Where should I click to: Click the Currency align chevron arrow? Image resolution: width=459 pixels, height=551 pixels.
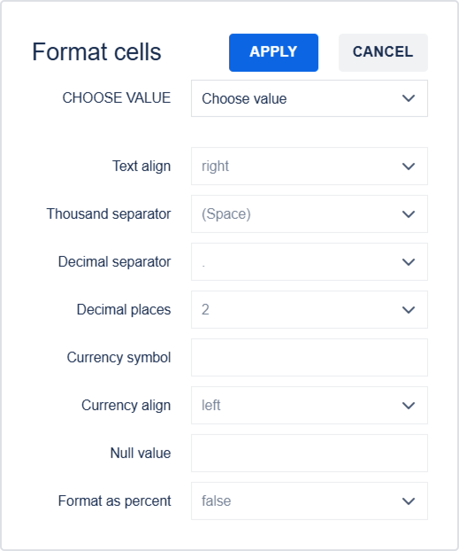pyautogui.click(x=409, y=406)
